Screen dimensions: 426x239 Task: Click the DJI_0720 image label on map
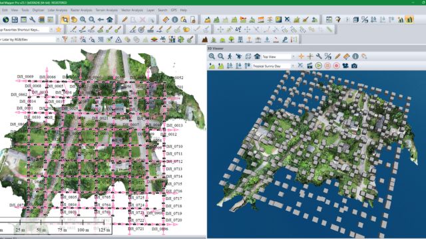tap(174, 220)
